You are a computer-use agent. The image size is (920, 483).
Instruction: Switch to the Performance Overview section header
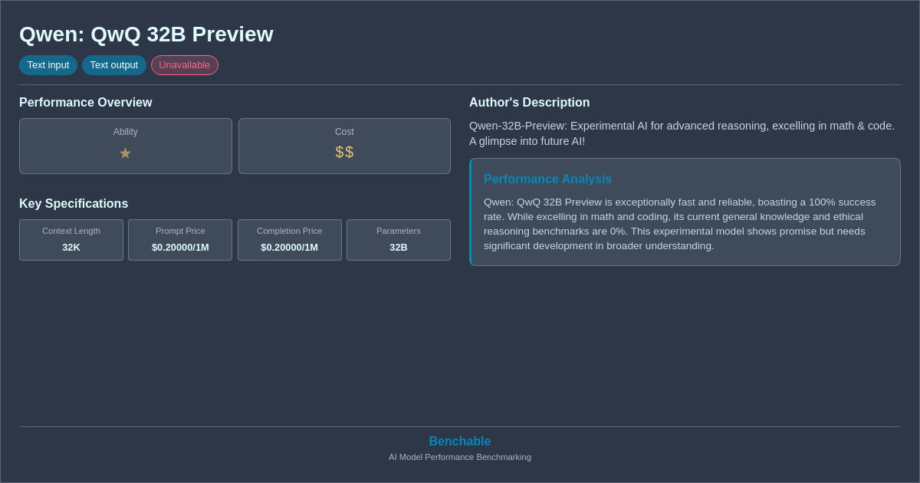[x=85, y=102]
